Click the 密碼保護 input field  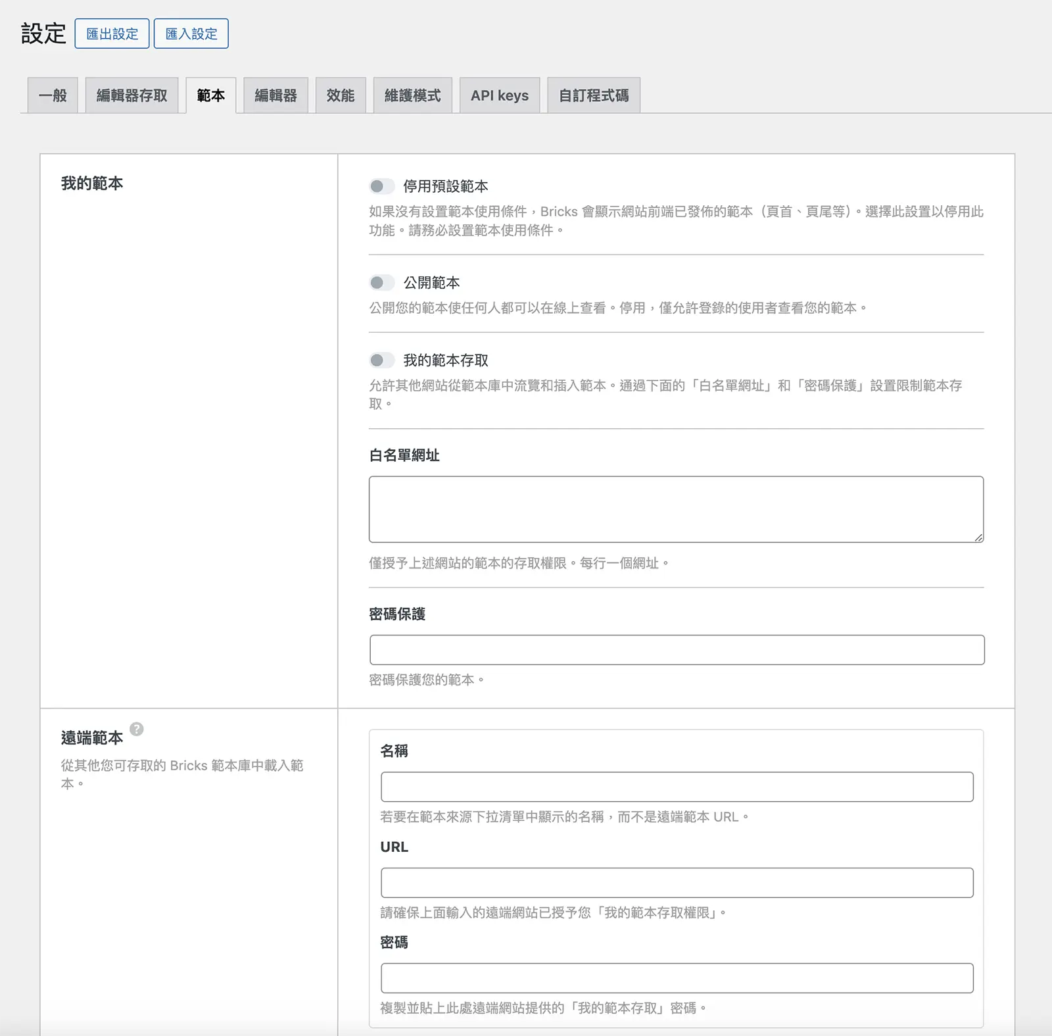(x=677, y=650)
